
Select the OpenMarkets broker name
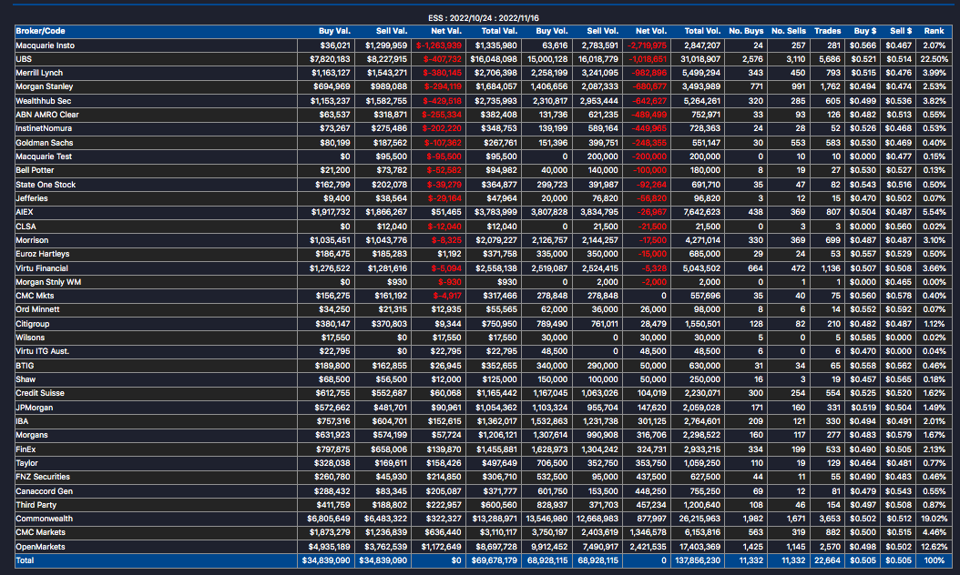click(x=40, y=547)
